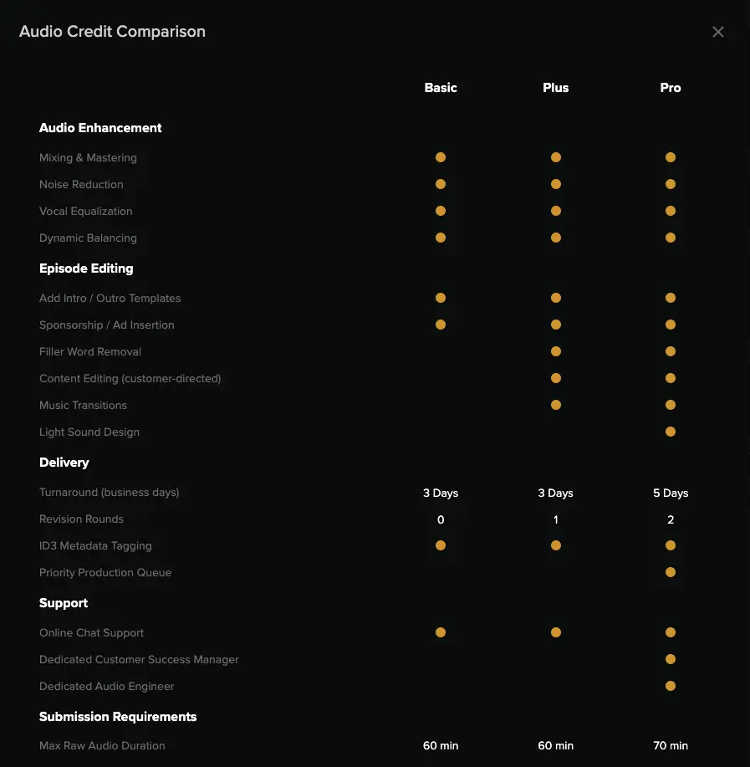
Task: Click the Plus dot for Noise Reduction
Action: (x=556, y=184)
